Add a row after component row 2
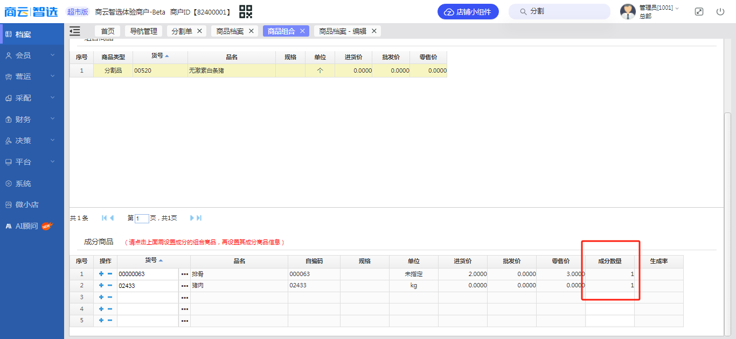Viewport: 736px width, 339px height. click(101, 285)
